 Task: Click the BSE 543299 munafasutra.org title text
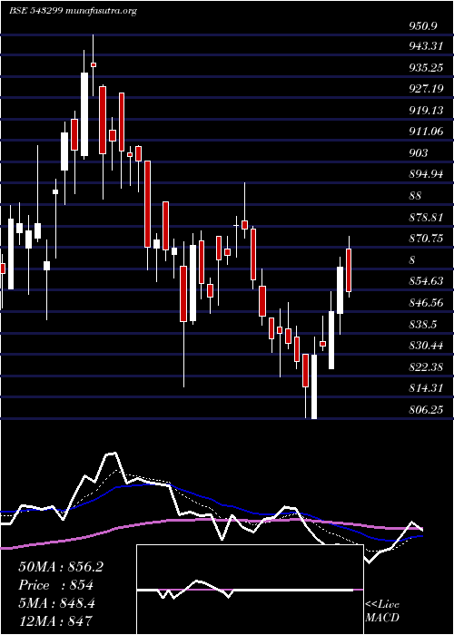[73, 11]
